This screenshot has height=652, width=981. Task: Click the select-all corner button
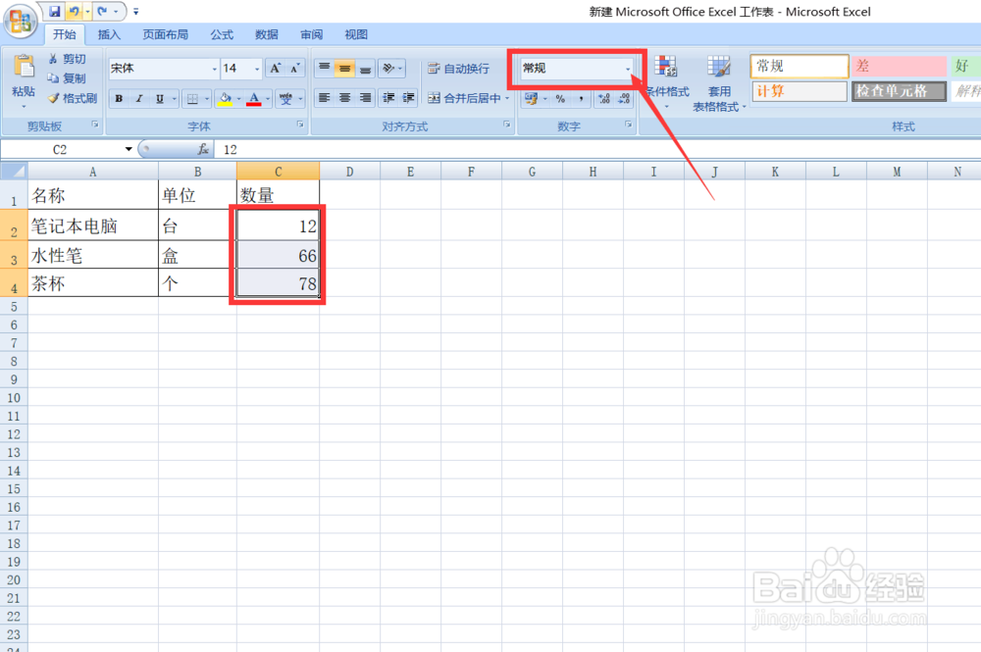(x=14, y=171)
